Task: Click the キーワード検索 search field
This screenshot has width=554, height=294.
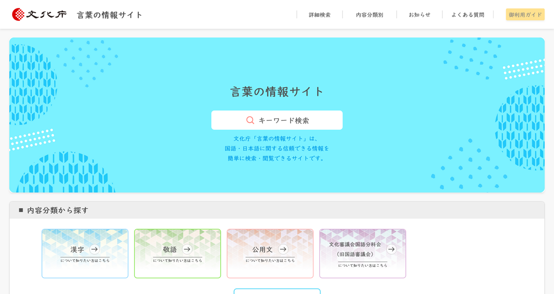Action: tap(277, 120)
